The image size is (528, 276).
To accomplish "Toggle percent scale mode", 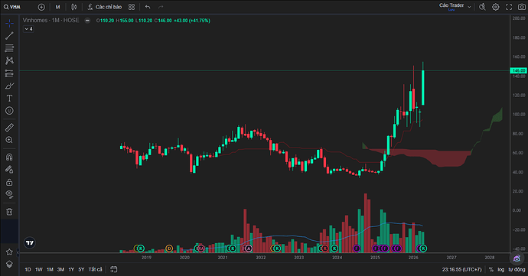I will tap(491, 269).
